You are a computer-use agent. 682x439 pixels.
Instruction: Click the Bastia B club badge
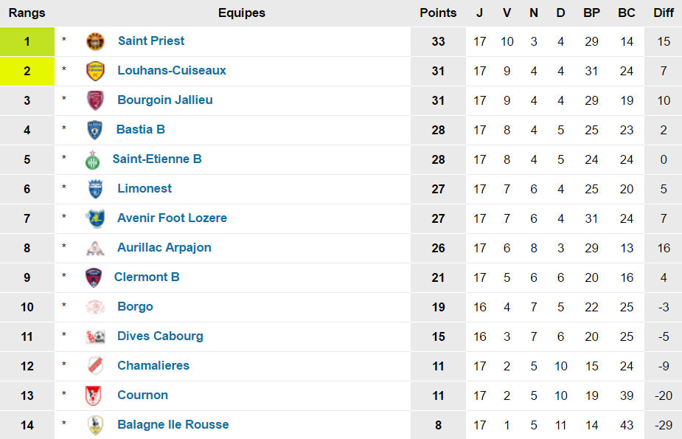(94, 130)
